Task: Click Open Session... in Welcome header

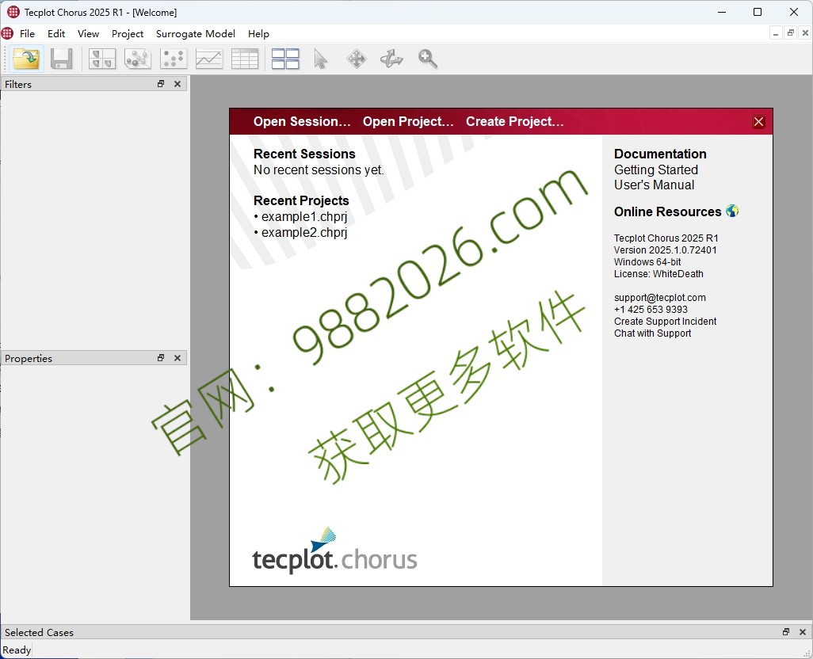Action: point(302,121)
